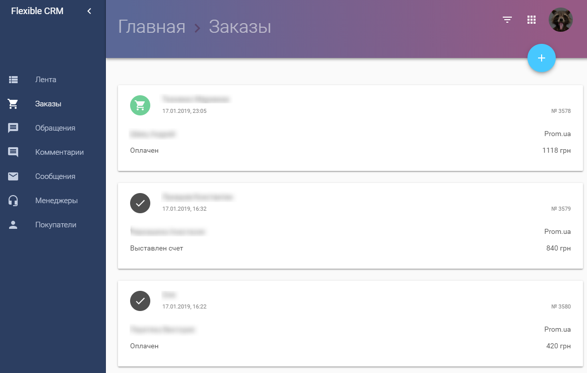This screenshot has height=373, width=587.
Task: Collapse the Flexible CRM sidebar chevron
Action: point(89,11)
